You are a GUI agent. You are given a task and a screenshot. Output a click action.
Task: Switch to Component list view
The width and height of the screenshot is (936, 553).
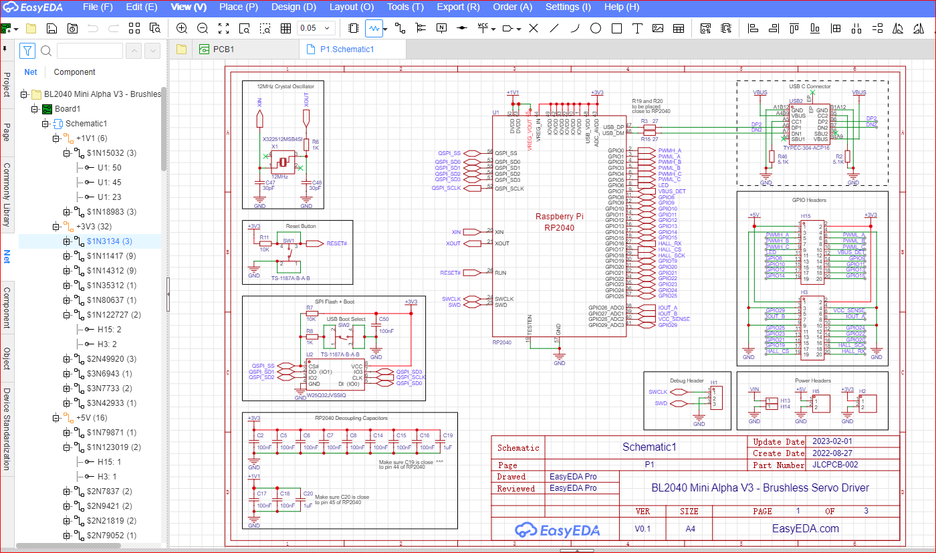tap(74, 72)
